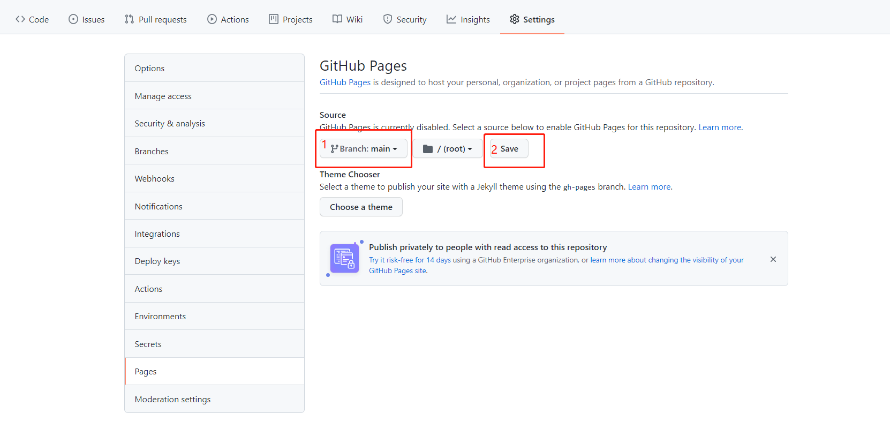Image resolution: width=890 pixels, height=421 pixels.
Task: Open Deploy keys settings
Action: coord(214,261)
